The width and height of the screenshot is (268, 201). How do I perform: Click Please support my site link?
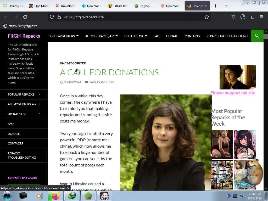(x=233, y=93)
